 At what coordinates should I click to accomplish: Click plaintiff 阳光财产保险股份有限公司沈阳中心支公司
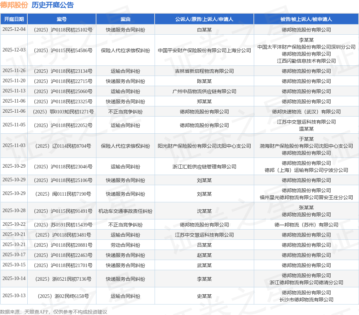coord(204,146)
